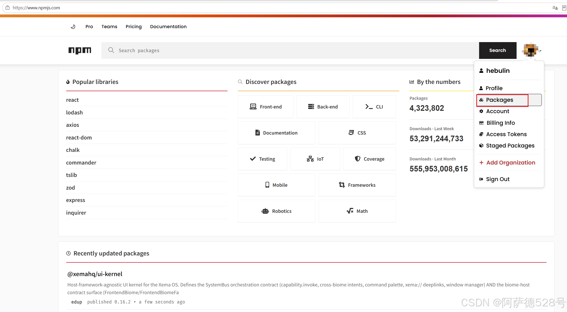
Task: Toggle dark mode moon icon
Action: click(73, 27)
